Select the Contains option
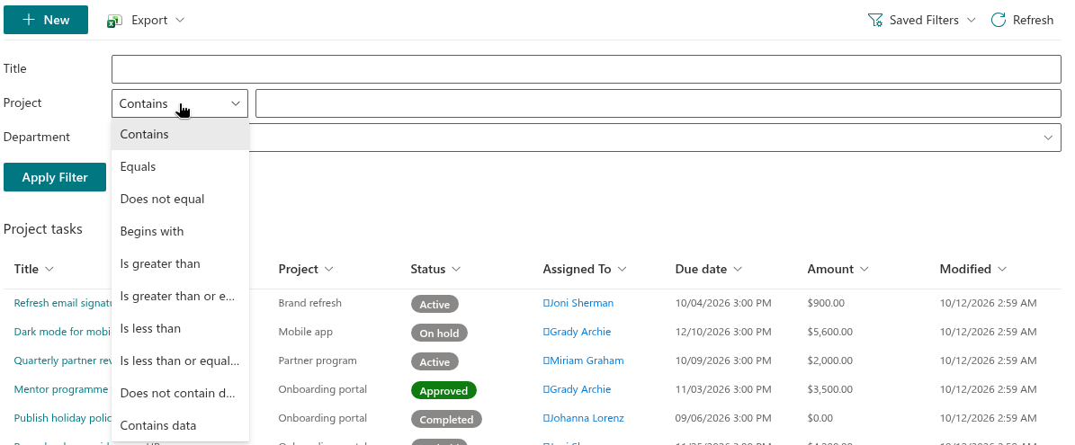Image resolution: width=1075 pixels, height=445 pixels. coord(180,134)
